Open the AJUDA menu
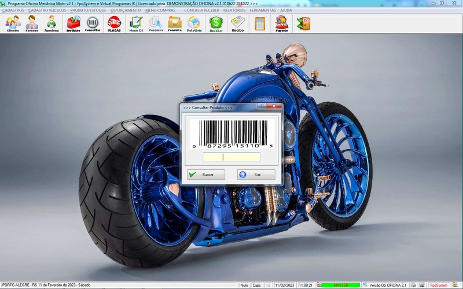Image resolution: width=463 pixels, height=289 pixels. pyautogui.click(x=286, y=10)
